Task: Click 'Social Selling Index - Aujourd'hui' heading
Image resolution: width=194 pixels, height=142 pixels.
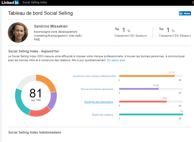Action: tap(33, 51)
